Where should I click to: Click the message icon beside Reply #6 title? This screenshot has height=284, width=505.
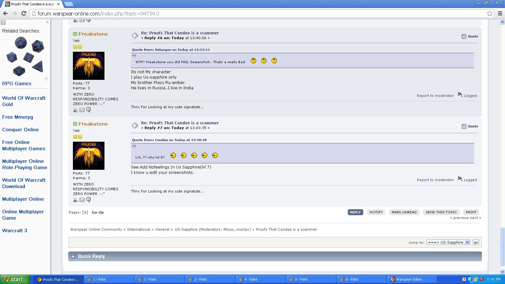pyautogui.click(x=135, y=36)
